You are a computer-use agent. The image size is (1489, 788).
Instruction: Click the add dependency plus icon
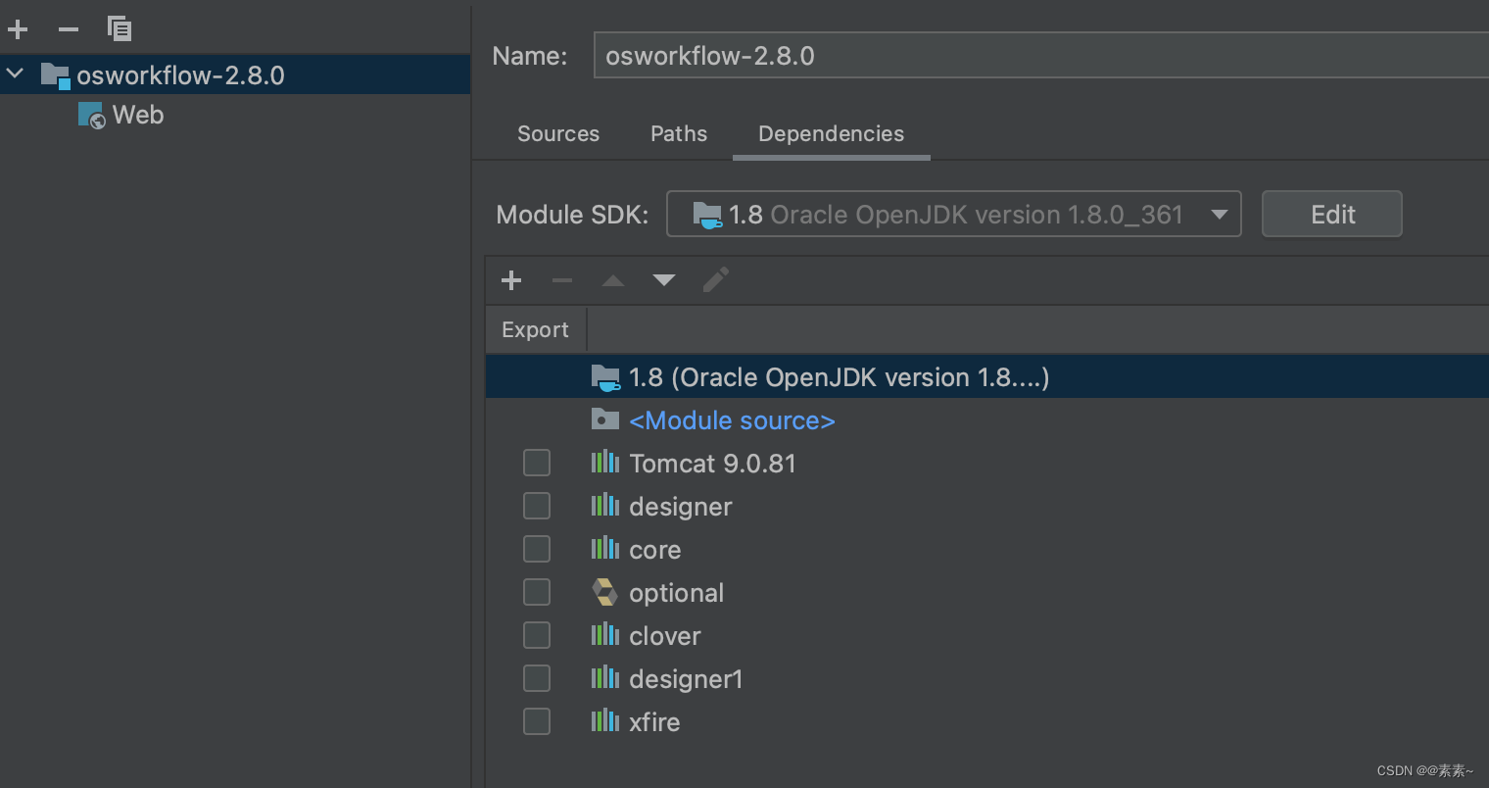(510, 280)
